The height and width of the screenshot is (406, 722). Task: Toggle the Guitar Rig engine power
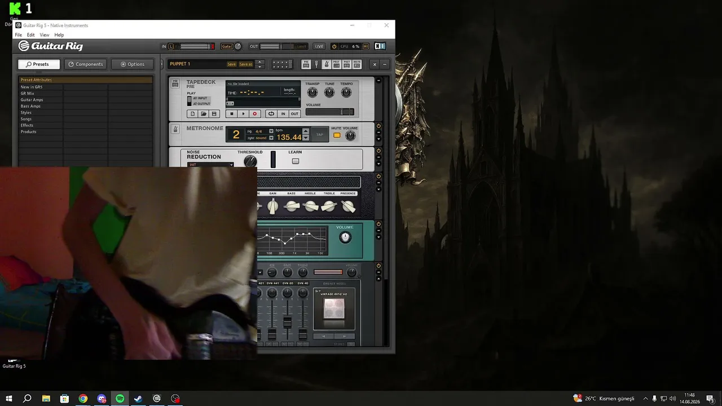tap(334, 46)
